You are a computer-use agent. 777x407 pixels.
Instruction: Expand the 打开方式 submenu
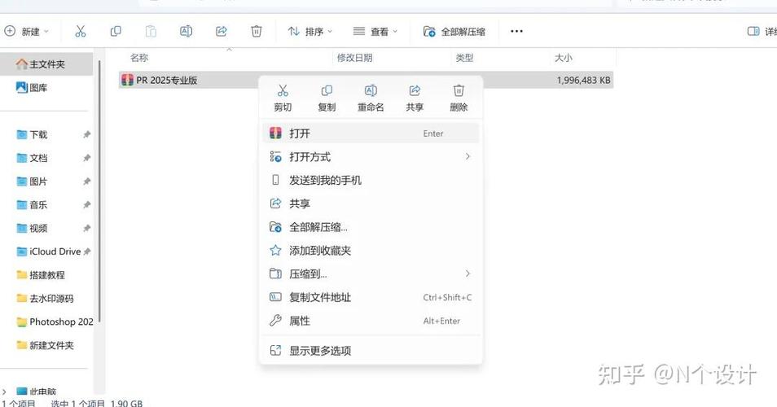[x=371, y=157]
